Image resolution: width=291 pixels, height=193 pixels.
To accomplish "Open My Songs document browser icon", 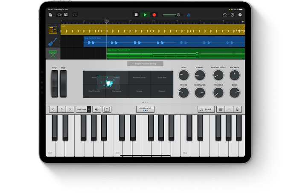I will click(51, 15).
